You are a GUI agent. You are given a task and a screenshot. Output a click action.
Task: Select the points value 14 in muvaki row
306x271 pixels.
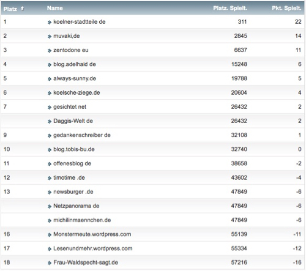pyautogui.click(x=298, y=36)
